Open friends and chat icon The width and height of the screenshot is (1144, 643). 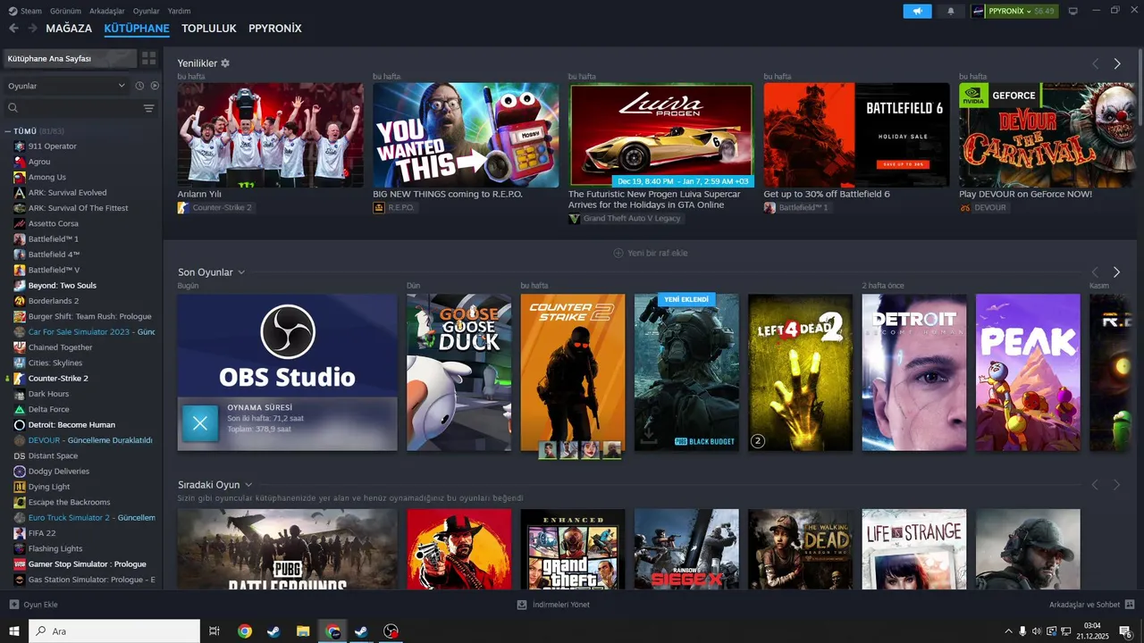(x=1130, y=605)
